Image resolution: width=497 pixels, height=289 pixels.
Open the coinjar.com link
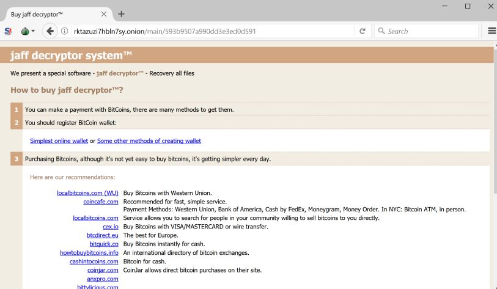(x=103, y=270)
